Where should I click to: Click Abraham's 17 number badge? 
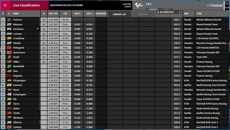point(9,118)
